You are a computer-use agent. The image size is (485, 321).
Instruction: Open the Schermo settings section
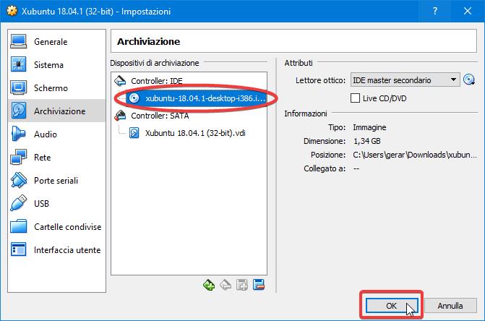tap(56, 88)
